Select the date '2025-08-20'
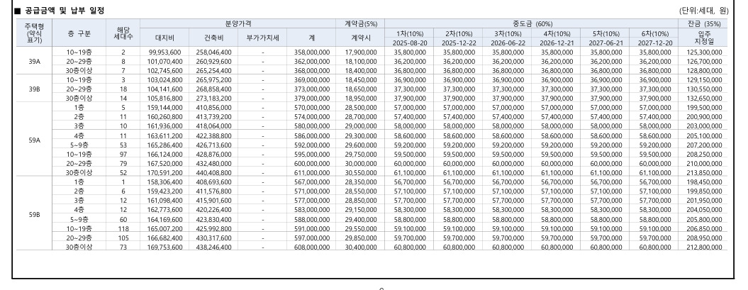 pyautogui.click(x=409, y=43)
